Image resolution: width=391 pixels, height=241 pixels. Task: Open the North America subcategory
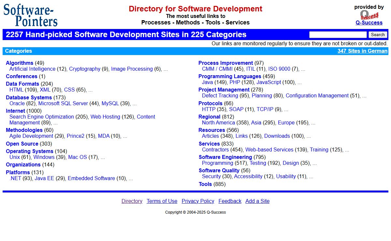click(x=218, y=123)
